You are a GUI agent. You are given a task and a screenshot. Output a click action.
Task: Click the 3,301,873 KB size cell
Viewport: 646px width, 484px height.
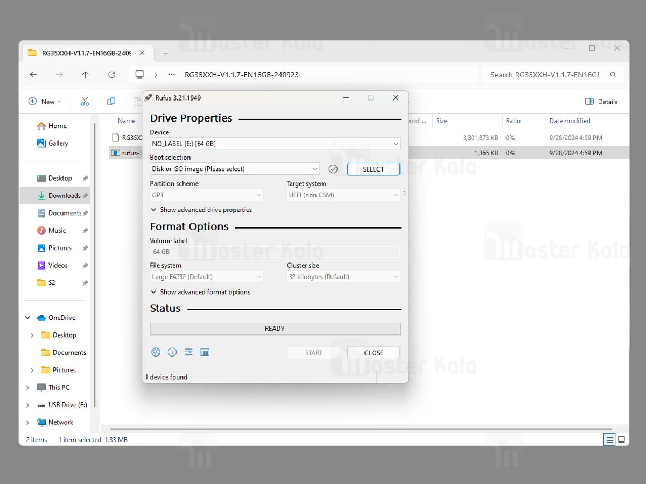click(x=480, y=138)
